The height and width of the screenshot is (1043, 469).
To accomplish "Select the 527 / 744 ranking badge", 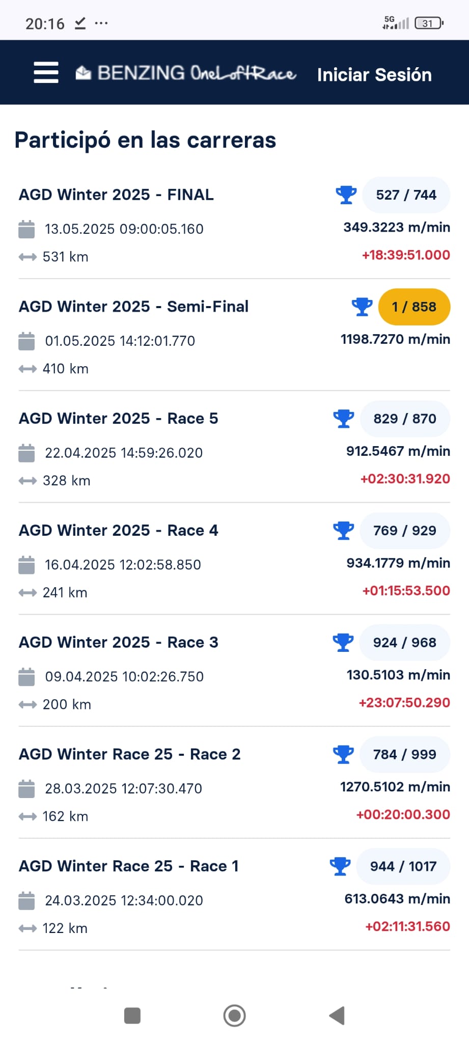I will [x=406, y=195].
